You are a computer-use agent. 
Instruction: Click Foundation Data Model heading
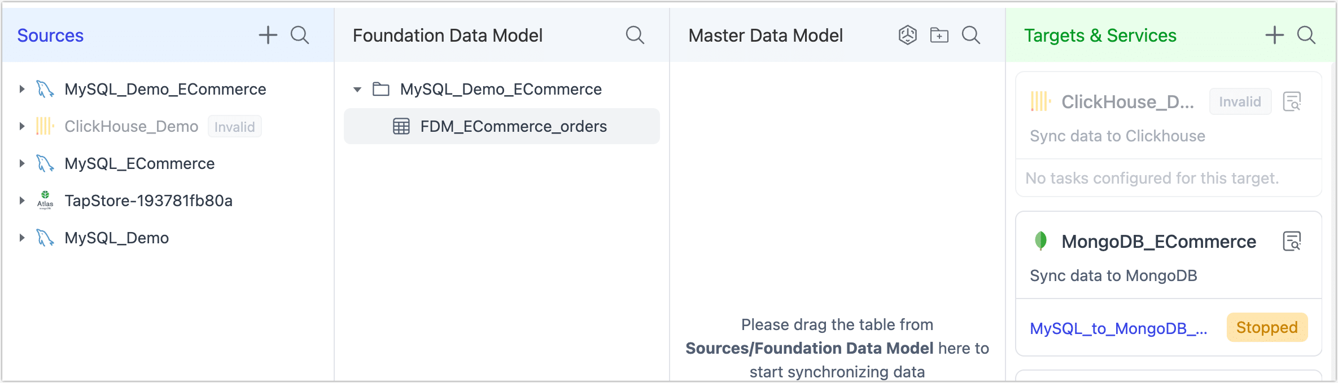(x=448, y=35)
